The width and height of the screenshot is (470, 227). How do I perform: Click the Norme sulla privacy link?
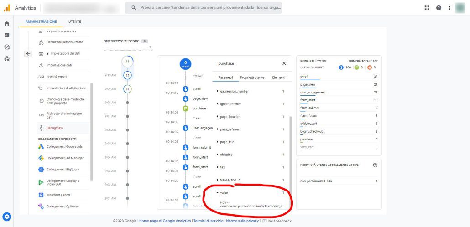tap(243, 221)
